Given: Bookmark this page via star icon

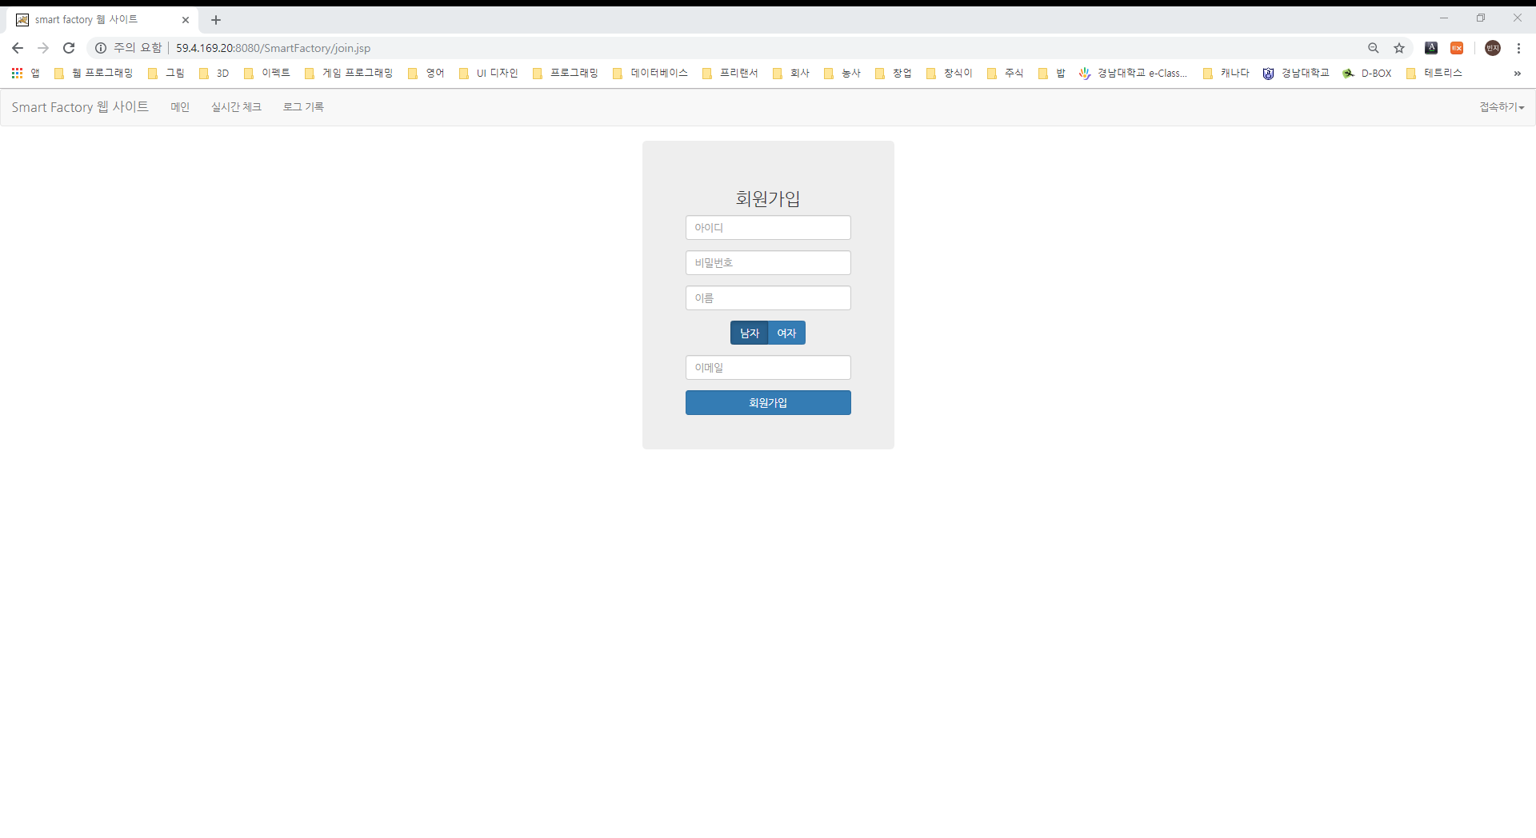Looking at the screenshot, I should 1399,48.
